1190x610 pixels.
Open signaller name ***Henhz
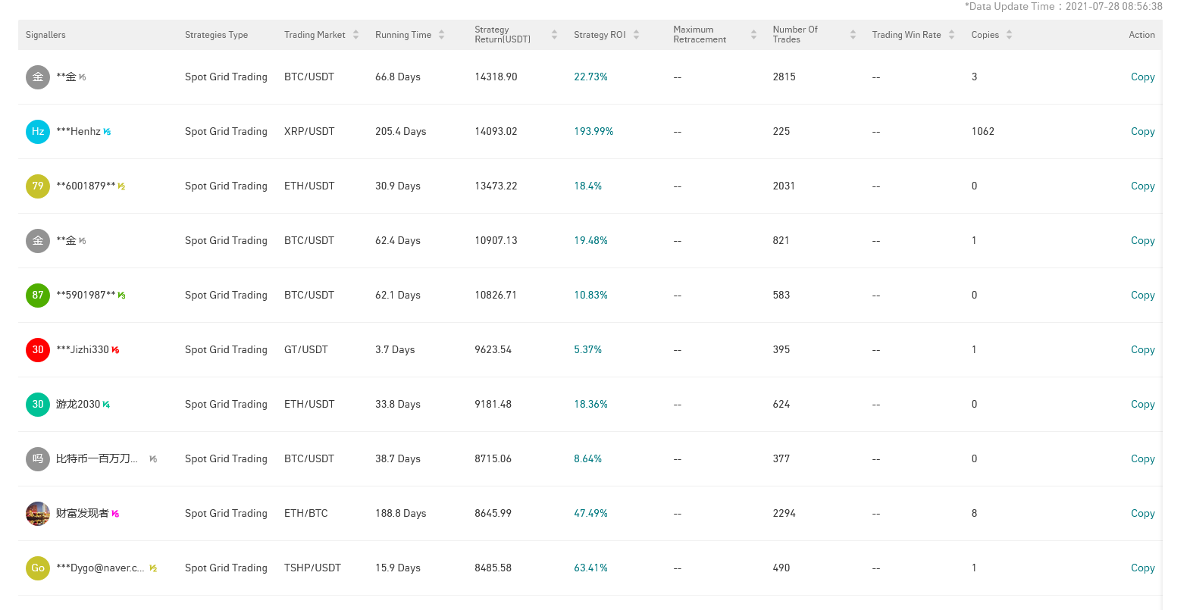[x=78, y=132]
